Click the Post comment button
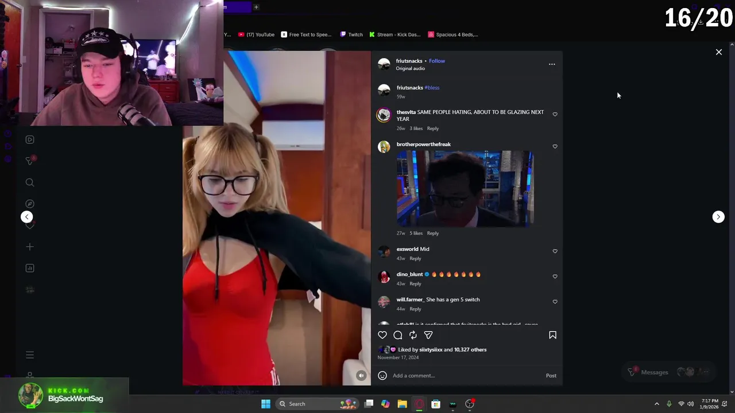 (551, 376)
